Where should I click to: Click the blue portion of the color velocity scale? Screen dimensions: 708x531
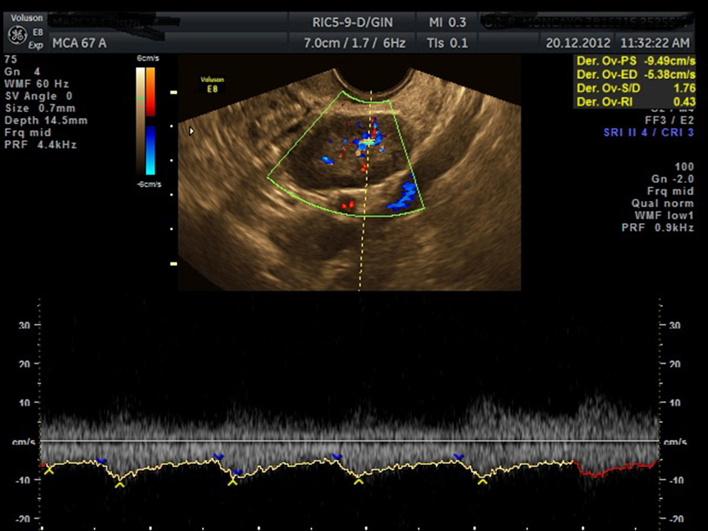[151, 150]
